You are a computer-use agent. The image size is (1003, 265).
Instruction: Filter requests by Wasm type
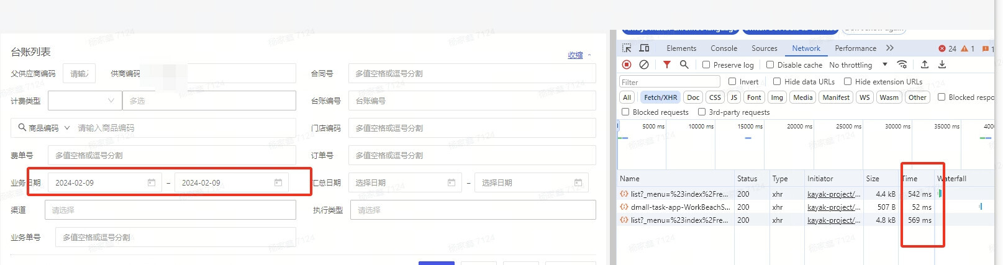pos(889,97)
